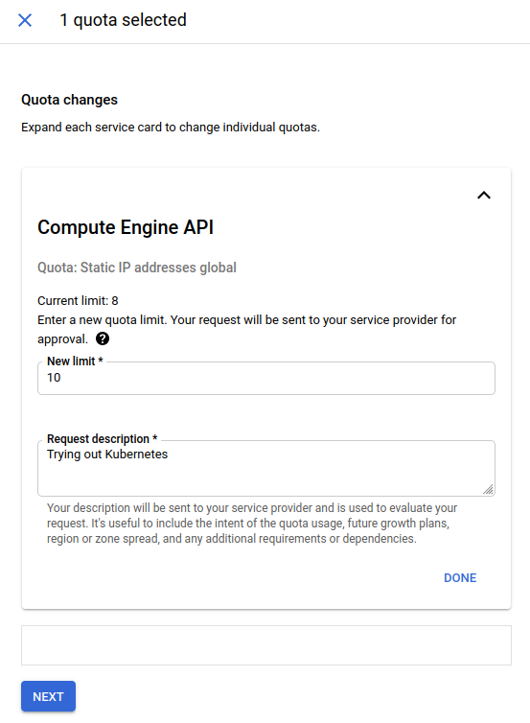Confirm changes with the DONE button

click(x=460, y=578)
